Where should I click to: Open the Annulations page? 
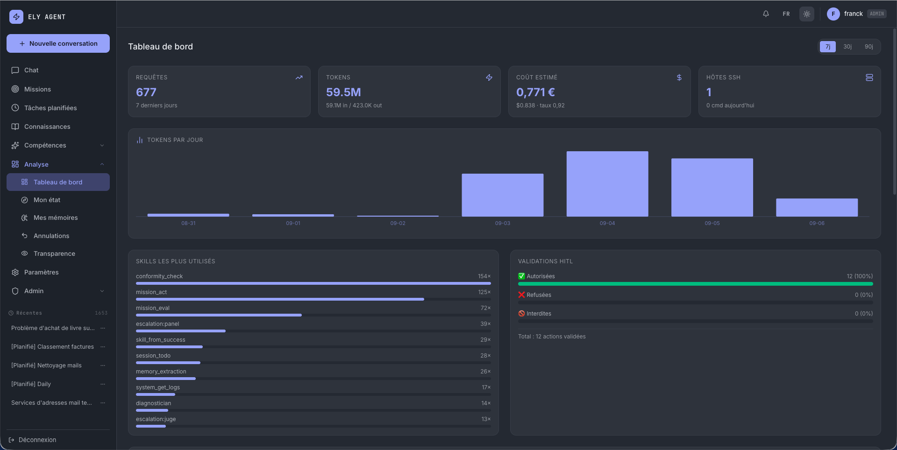[x=58, y=236]
